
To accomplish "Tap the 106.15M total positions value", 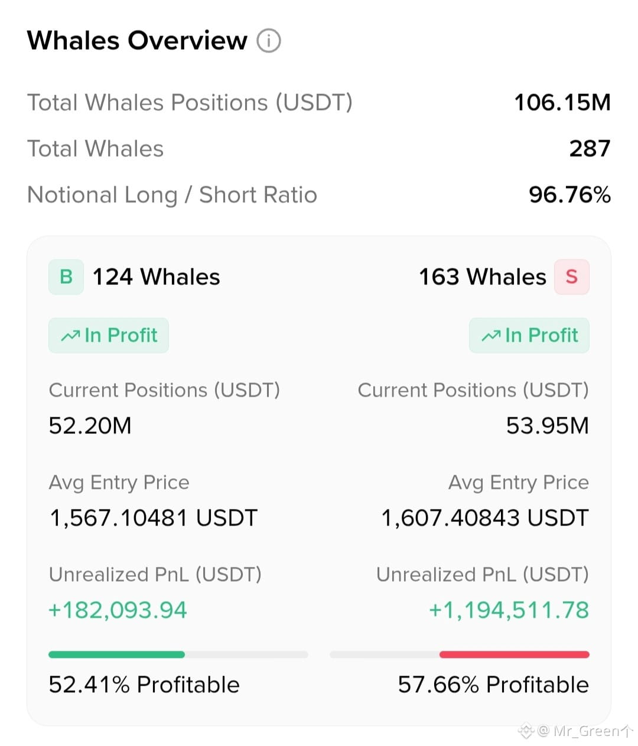I will coord(562,102).
